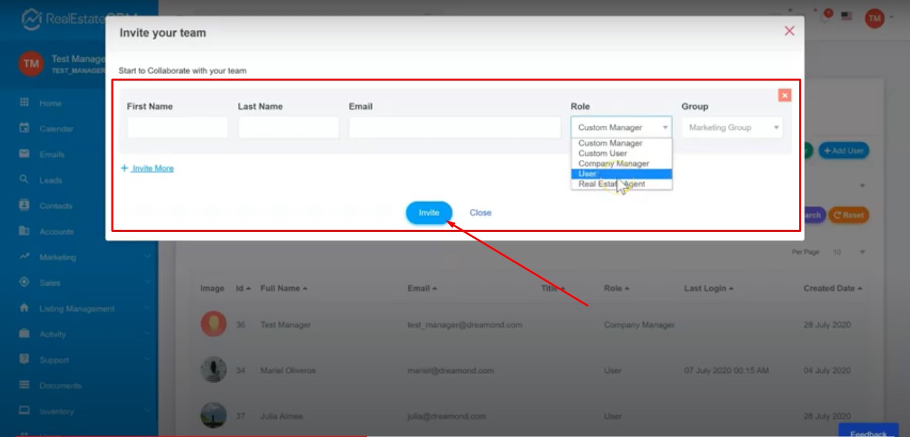
Task: Click the TM user avatar top right
Action: coord(874,18)
